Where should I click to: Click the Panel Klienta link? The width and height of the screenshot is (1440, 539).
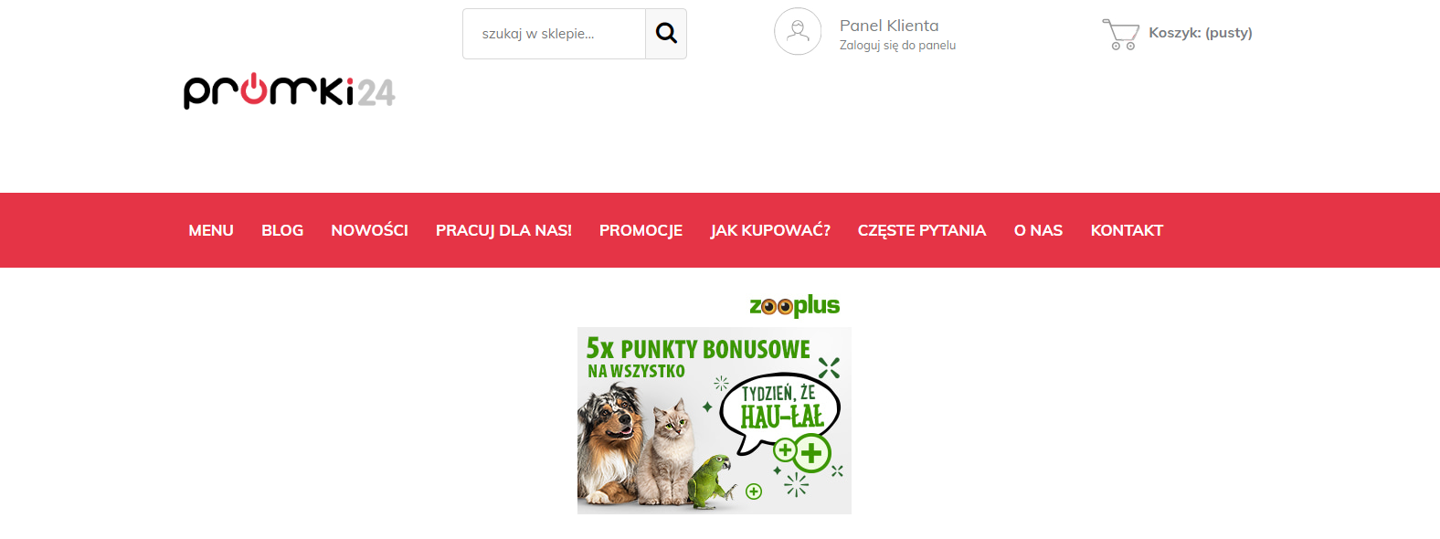[x=889, y=26]
